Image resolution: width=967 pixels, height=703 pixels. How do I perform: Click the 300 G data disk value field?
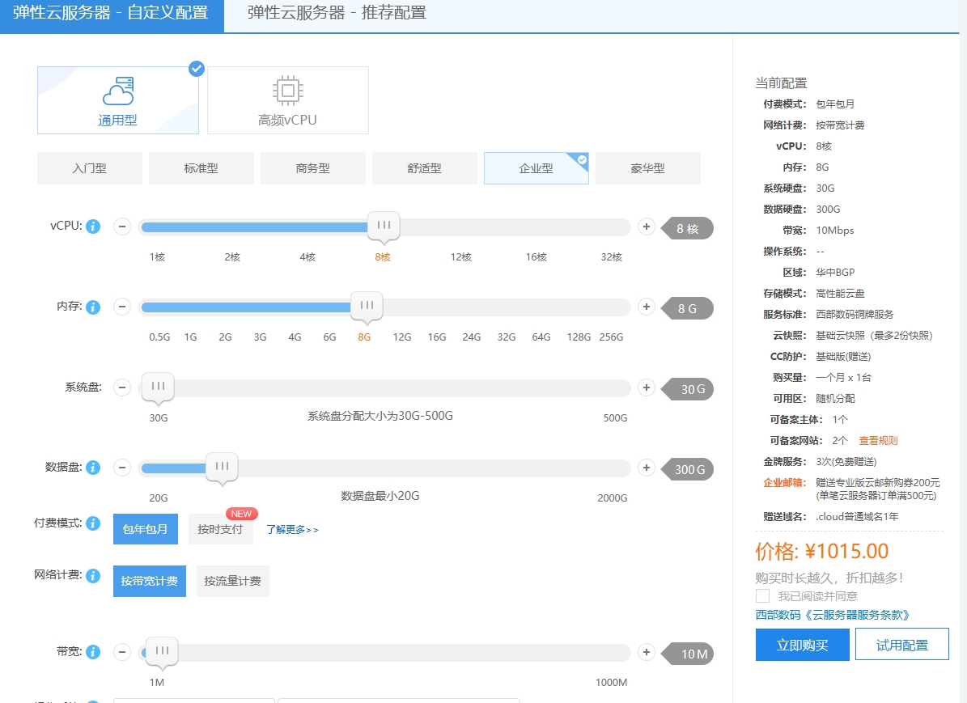tap(687, 469)
